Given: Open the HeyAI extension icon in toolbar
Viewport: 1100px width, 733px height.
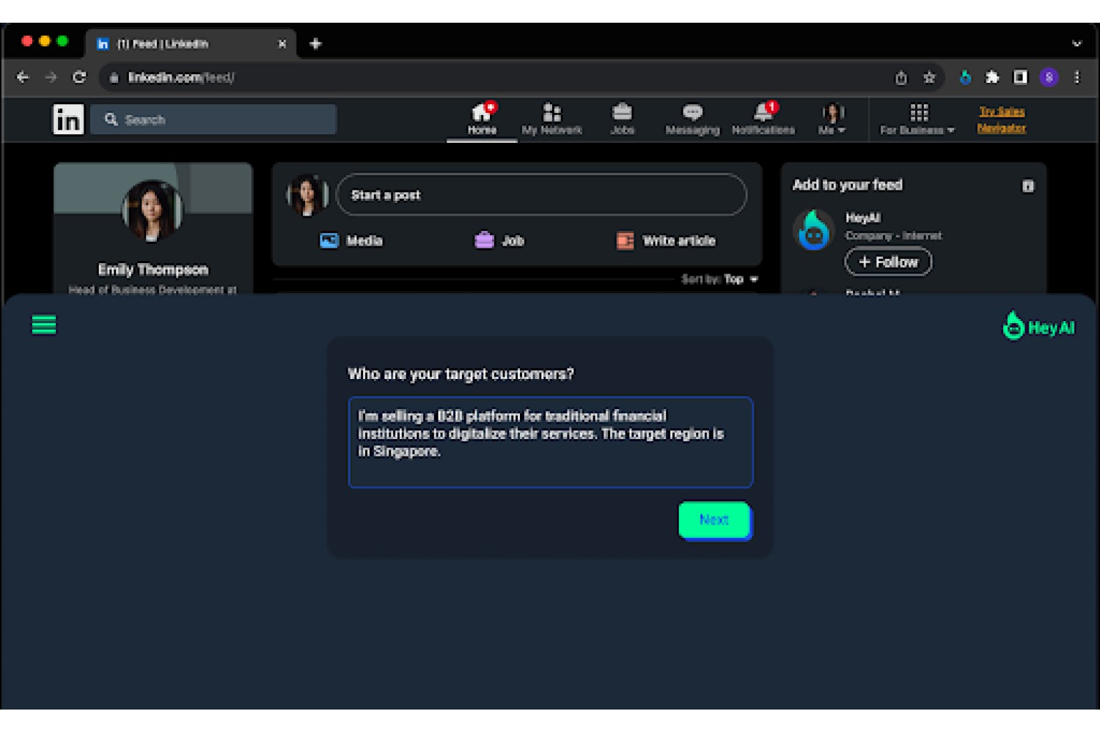Looking at the screenshot, I should (965, 77).
